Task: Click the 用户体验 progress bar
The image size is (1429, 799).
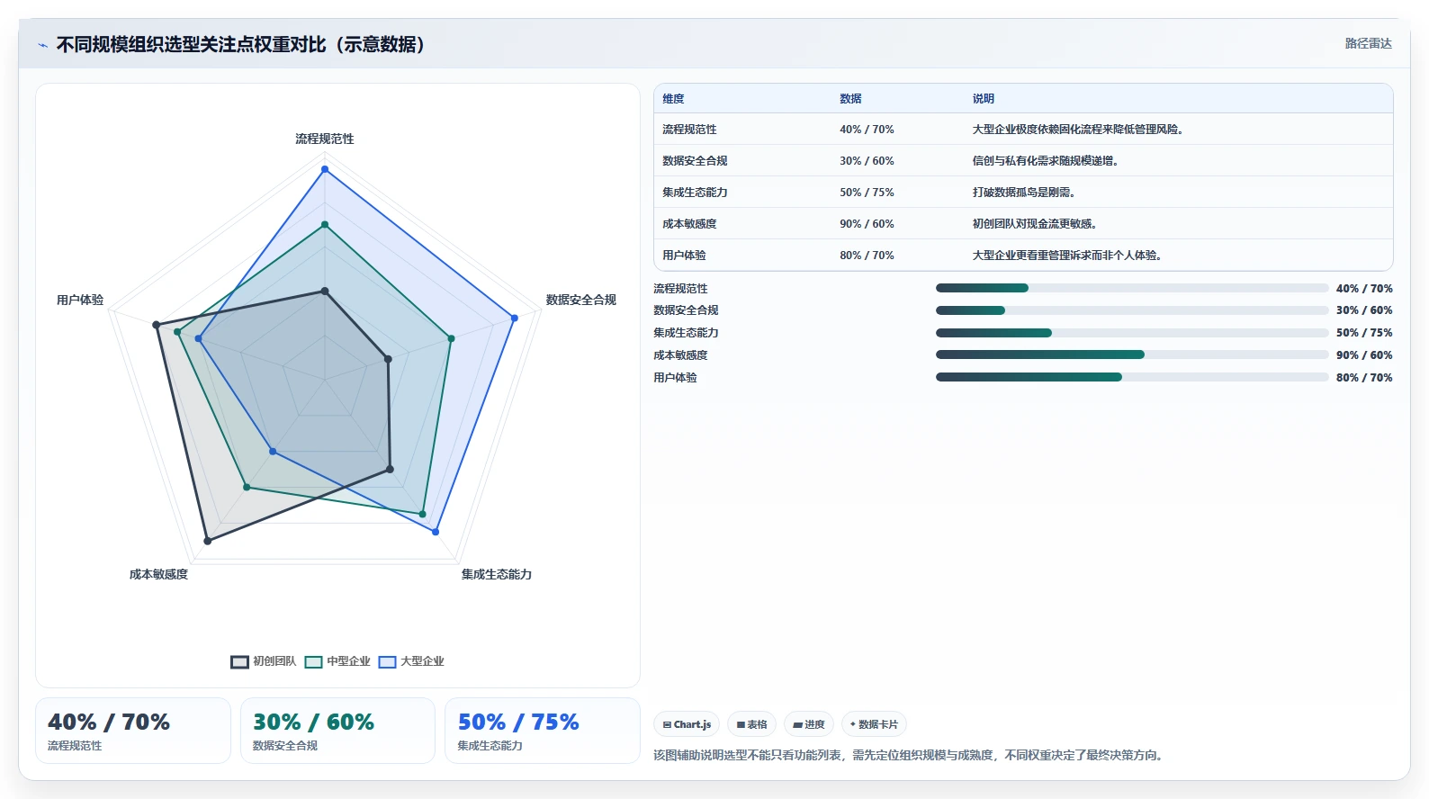Action: coord(1132,377)
